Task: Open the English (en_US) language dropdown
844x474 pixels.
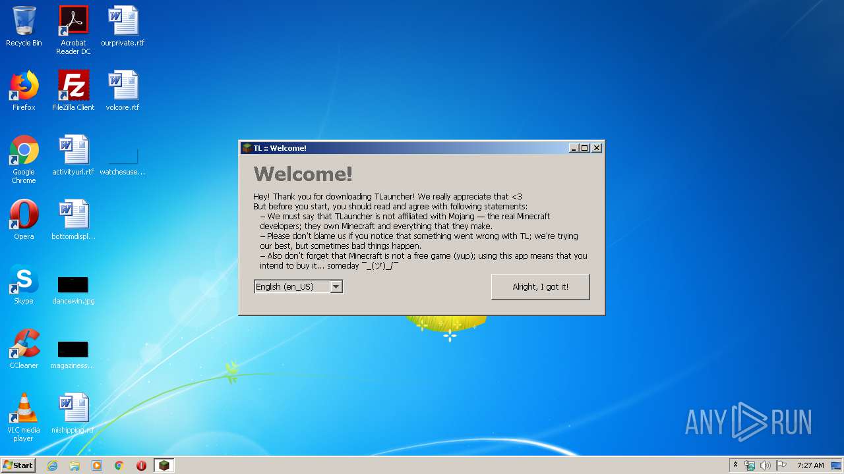Action: (x=299, y=286)
